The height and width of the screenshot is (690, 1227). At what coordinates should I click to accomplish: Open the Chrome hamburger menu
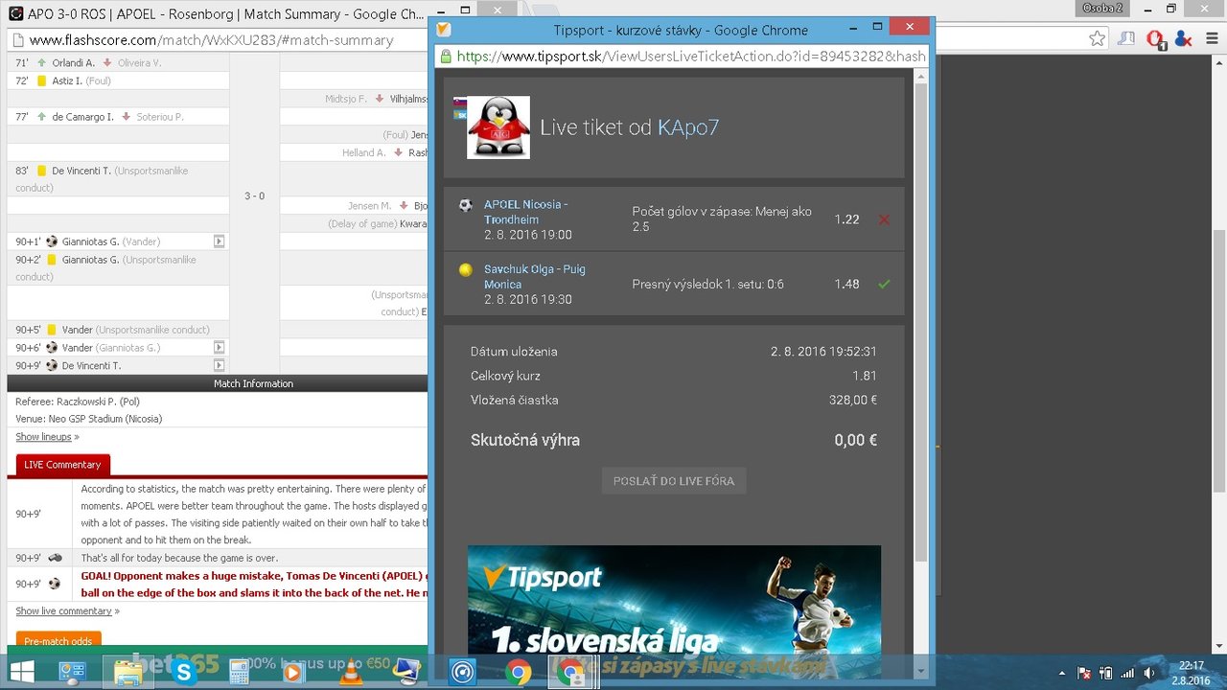tap(1212, 39)
